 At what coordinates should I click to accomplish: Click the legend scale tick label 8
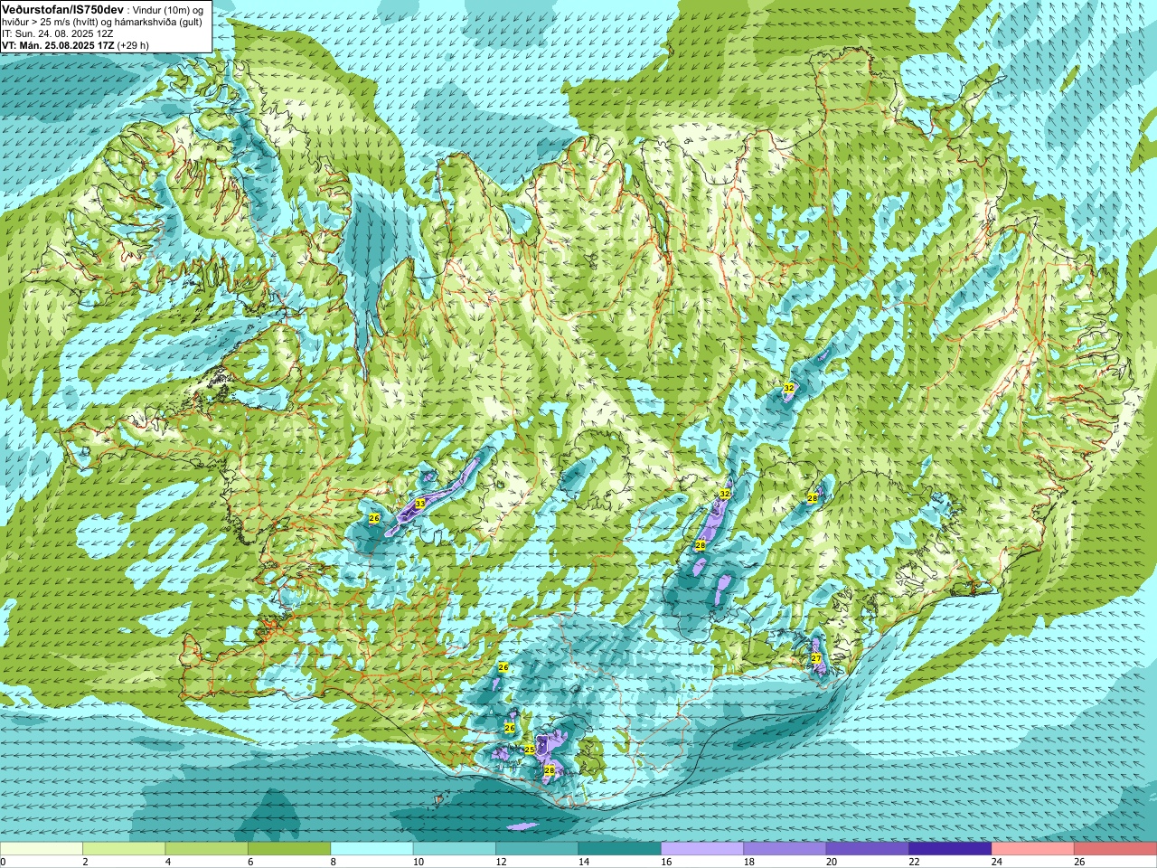pyautogui.click(x=334, y=862)
